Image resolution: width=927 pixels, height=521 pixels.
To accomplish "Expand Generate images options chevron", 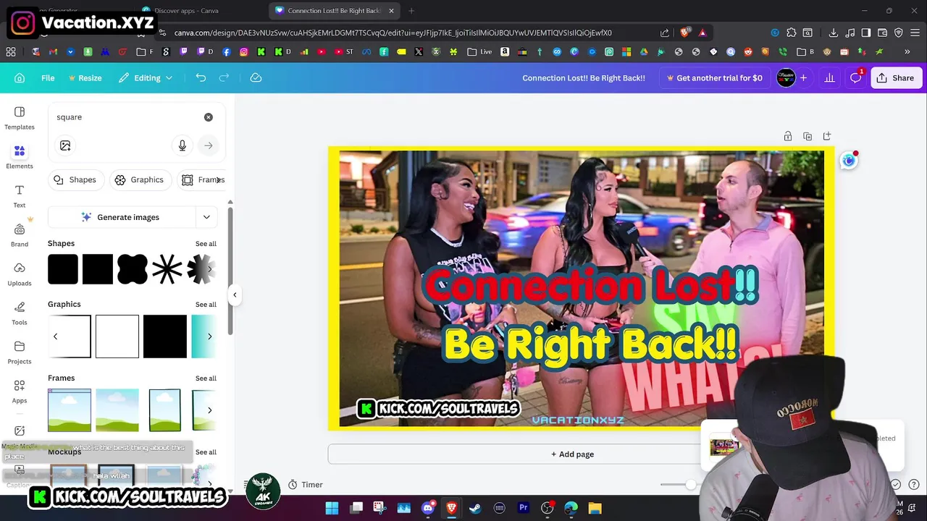I will [206, 217].
